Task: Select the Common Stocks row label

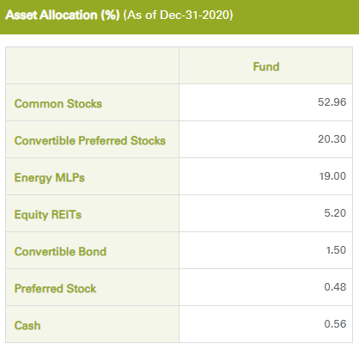Action: [x=58, y=103]
